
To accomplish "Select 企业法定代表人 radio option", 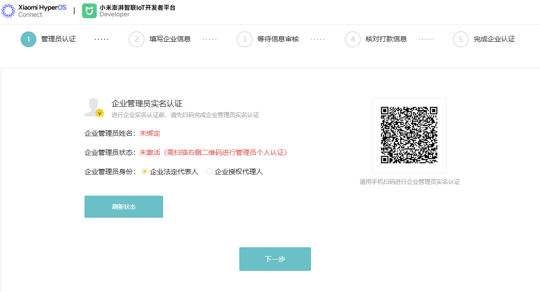I will [144, 172].
